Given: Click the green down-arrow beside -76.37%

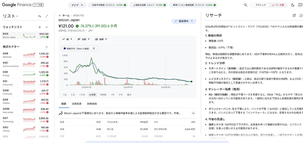Looking at the screenshot, I should 77,26.
